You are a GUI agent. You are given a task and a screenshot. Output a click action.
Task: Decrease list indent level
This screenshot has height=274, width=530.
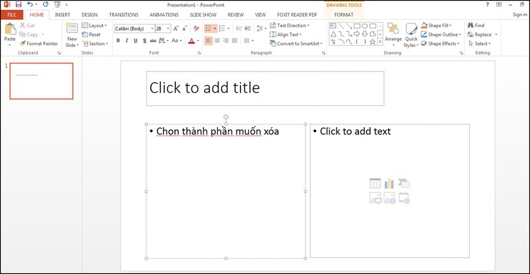point(239,28)
